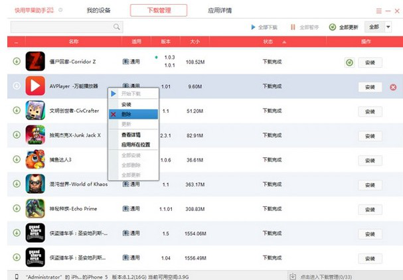Screen dimensions: 403x280
Task: Click the GTA app icon for version 1.04
Action: click(35, 257)
